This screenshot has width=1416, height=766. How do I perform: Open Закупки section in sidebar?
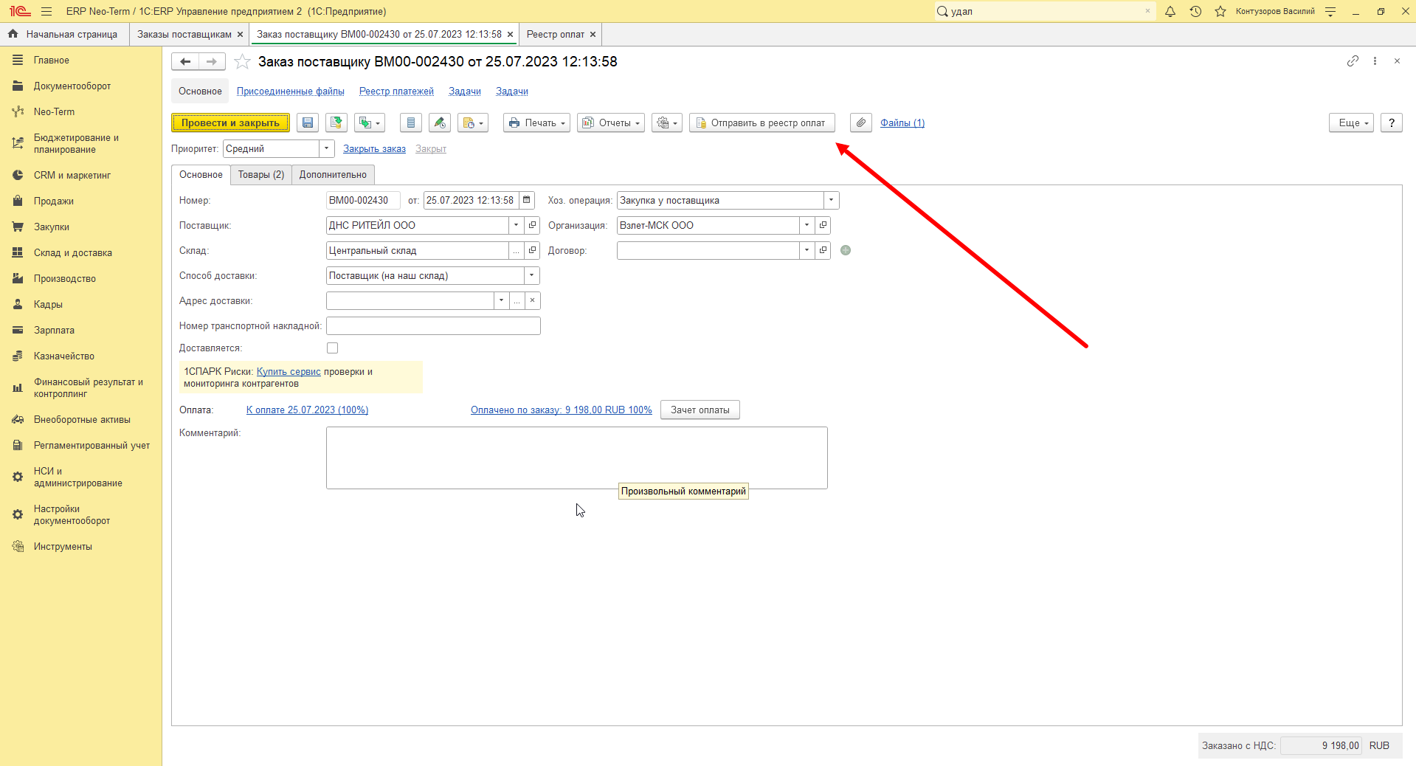click(52, 227)
